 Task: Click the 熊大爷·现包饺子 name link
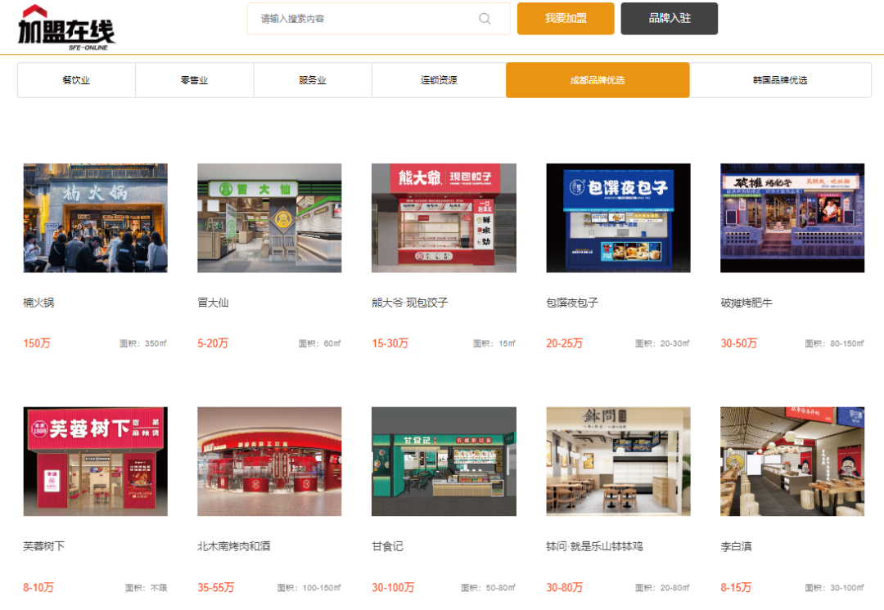[x=410, y=303]
